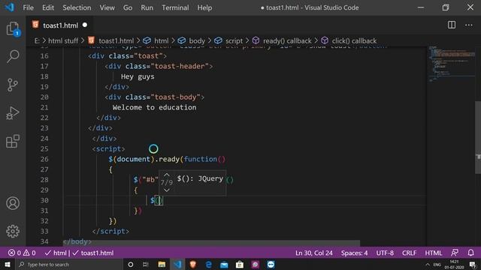This screenshot has width=481, height=270.
Task: Open the Help menu
Action: pos(204,7)
